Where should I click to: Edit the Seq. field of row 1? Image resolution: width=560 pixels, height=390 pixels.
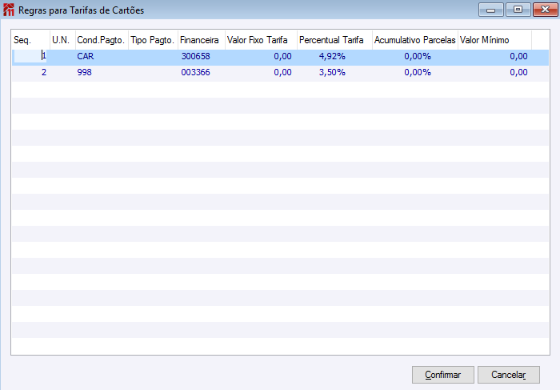tap(30, 56)
